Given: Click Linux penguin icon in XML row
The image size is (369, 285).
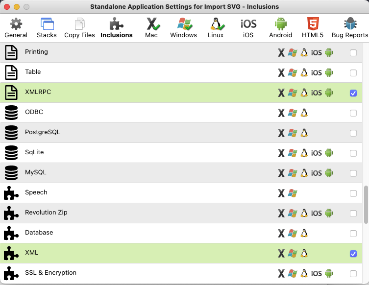Looking at the screenshot, I should (304, 254).
